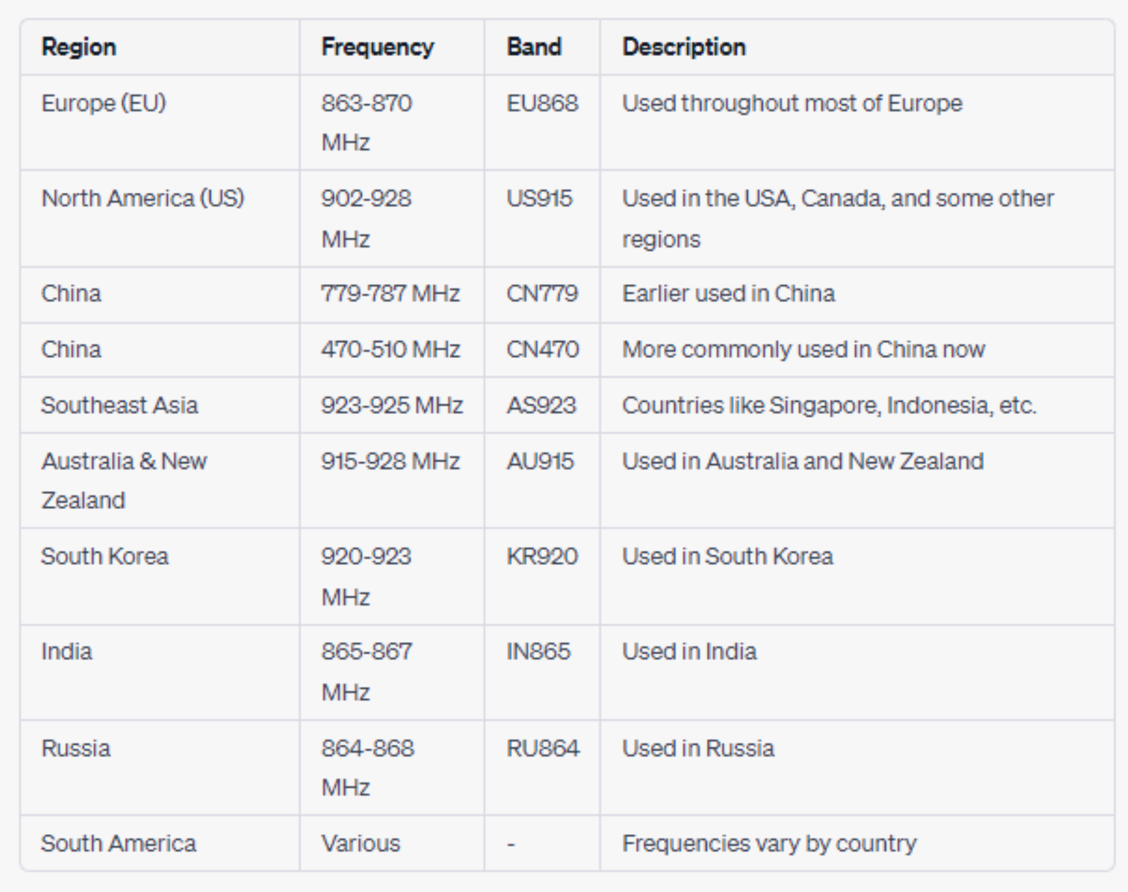Click the Band column header
Image resolution: width=1128 pixels, height=892 pixels.
[x=534, y=47]
